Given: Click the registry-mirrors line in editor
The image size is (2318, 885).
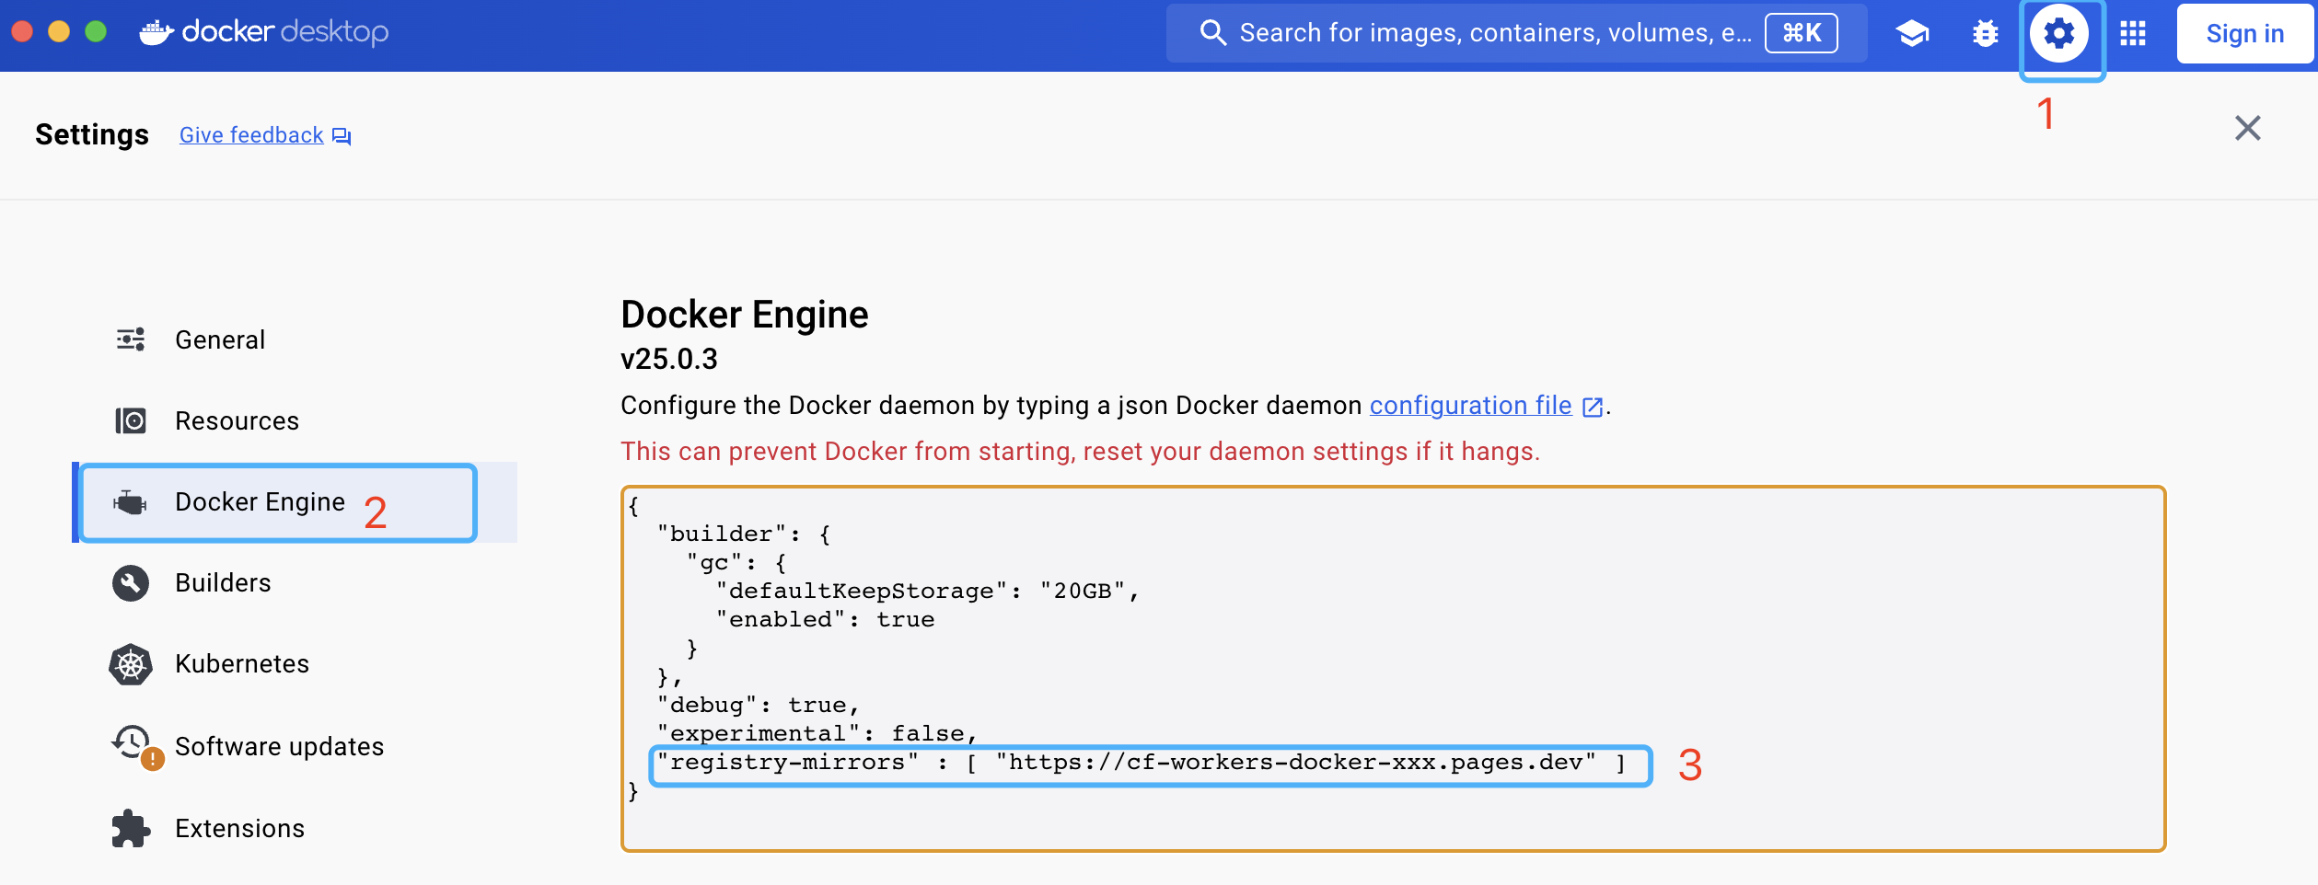Looking at the screenshot, I should click(x=1142, y=763).
